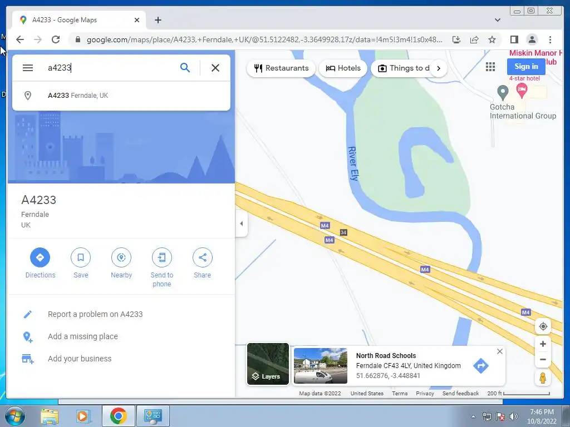The height and width of the screenshot is (427, 570).
Task: Click the browser address bar
Action: (x=264, y=39)
